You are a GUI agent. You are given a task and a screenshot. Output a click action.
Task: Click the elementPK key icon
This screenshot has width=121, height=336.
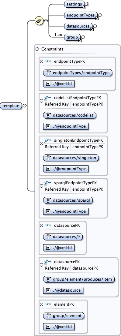point(48,304)
